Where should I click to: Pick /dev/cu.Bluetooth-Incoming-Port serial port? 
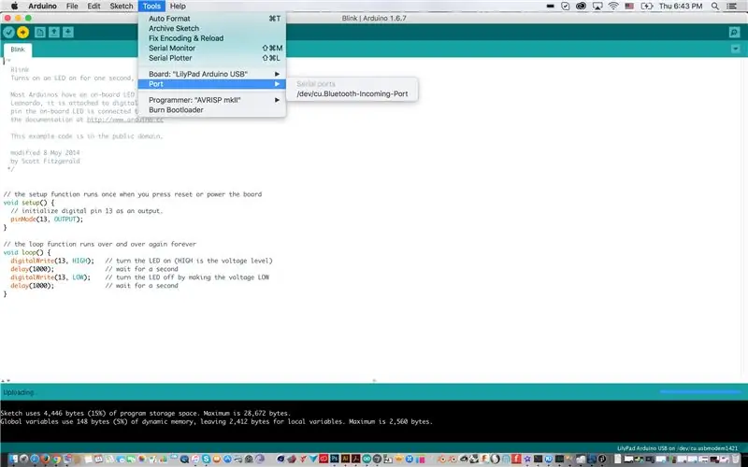pos(352,94)
